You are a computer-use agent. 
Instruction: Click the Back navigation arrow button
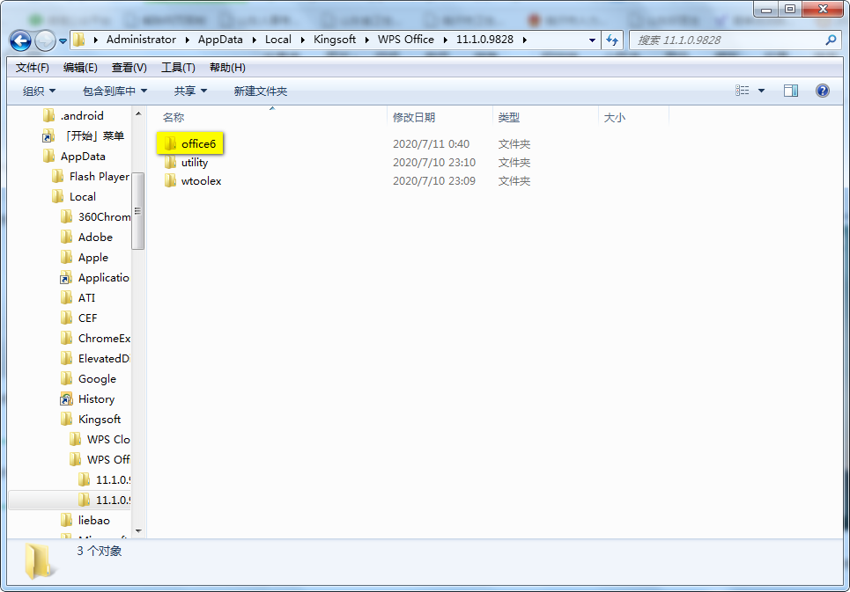click(x=21, y=40)
